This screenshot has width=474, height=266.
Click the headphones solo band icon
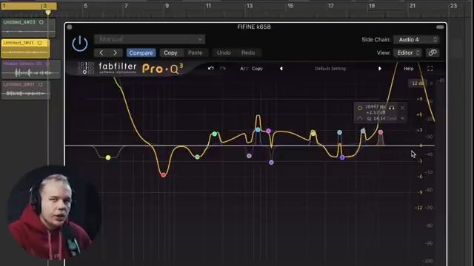tap(392, 107)
